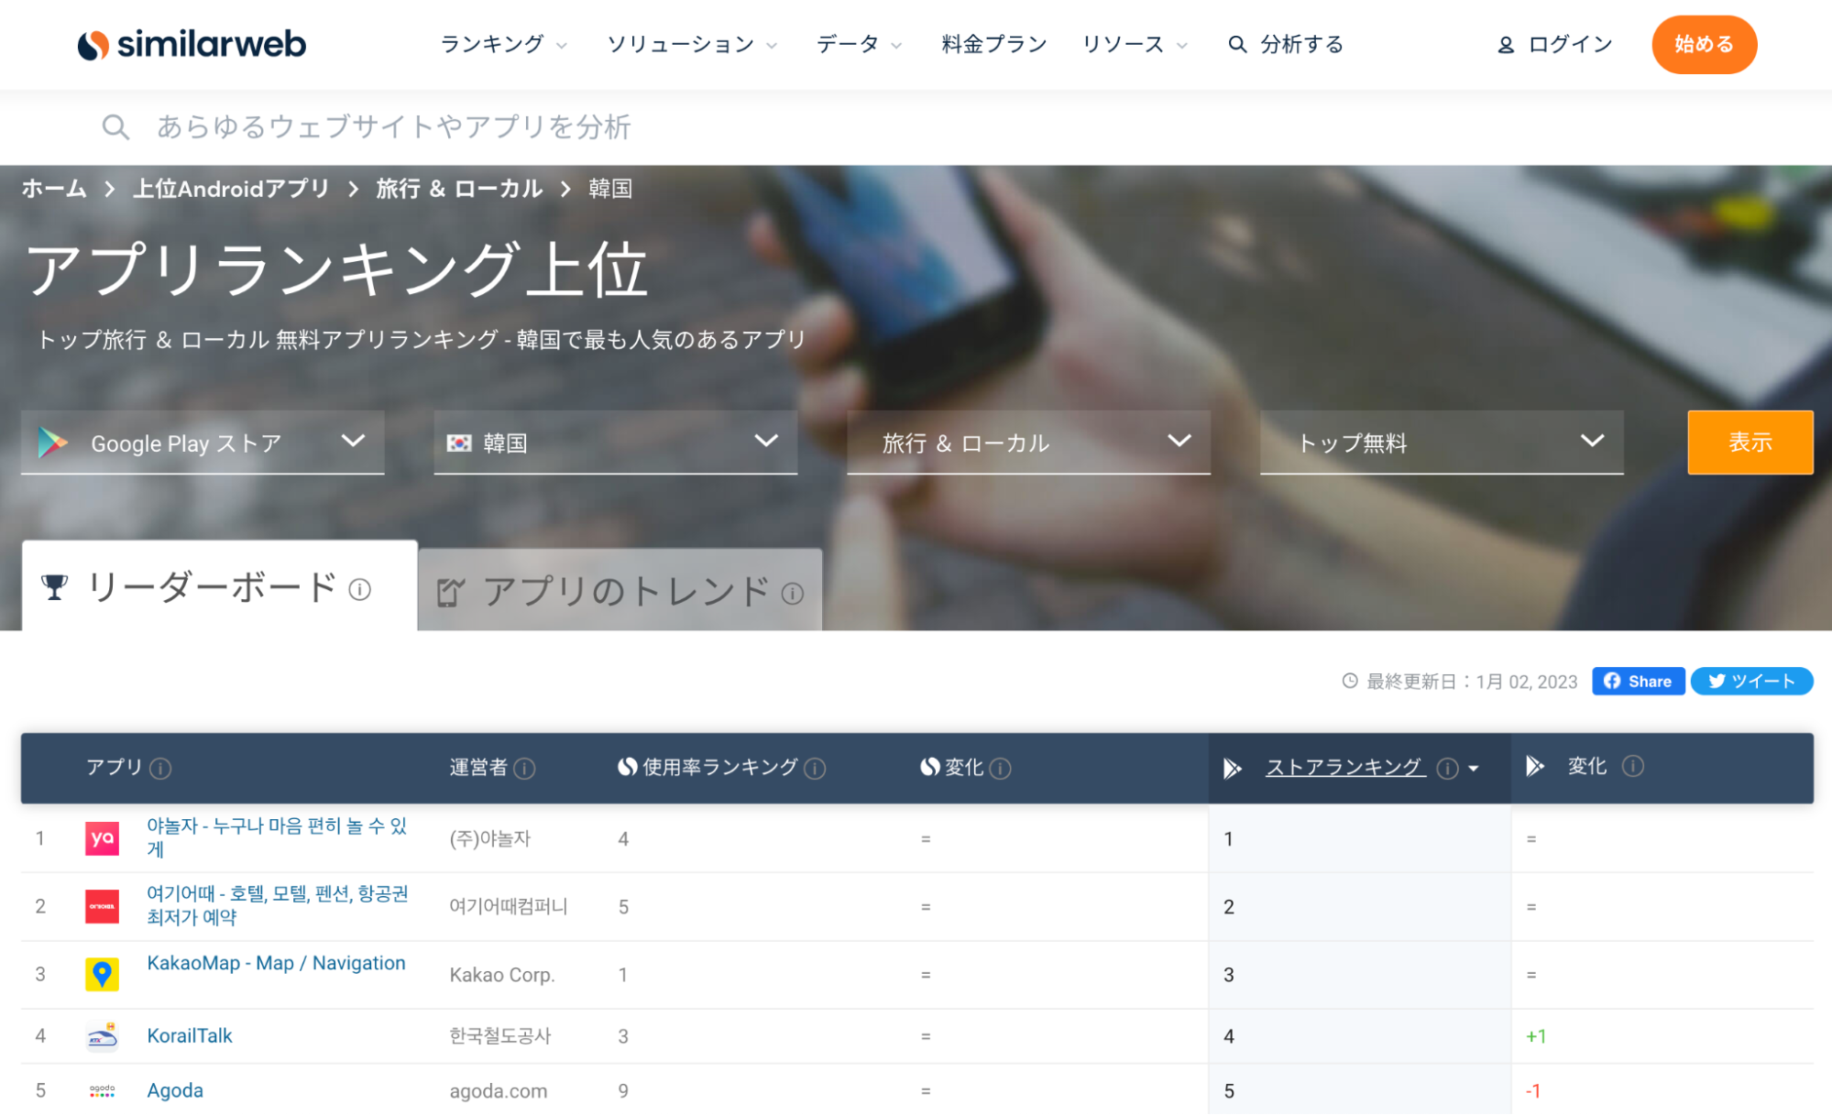Click the Twitter ツイート button
Viewport: 1832px width, 1115px height.
[1750, 681]
